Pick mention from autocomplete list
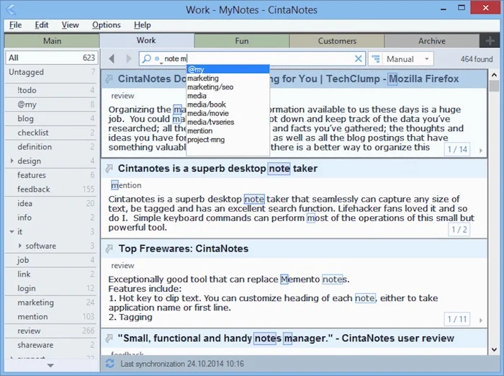 [228, 130]
